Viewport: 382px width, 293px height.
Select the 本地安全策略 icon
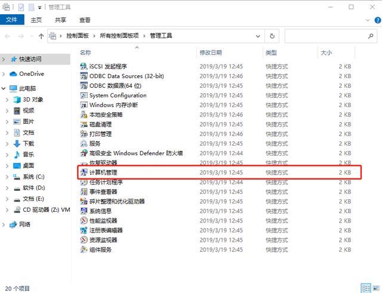84,115
